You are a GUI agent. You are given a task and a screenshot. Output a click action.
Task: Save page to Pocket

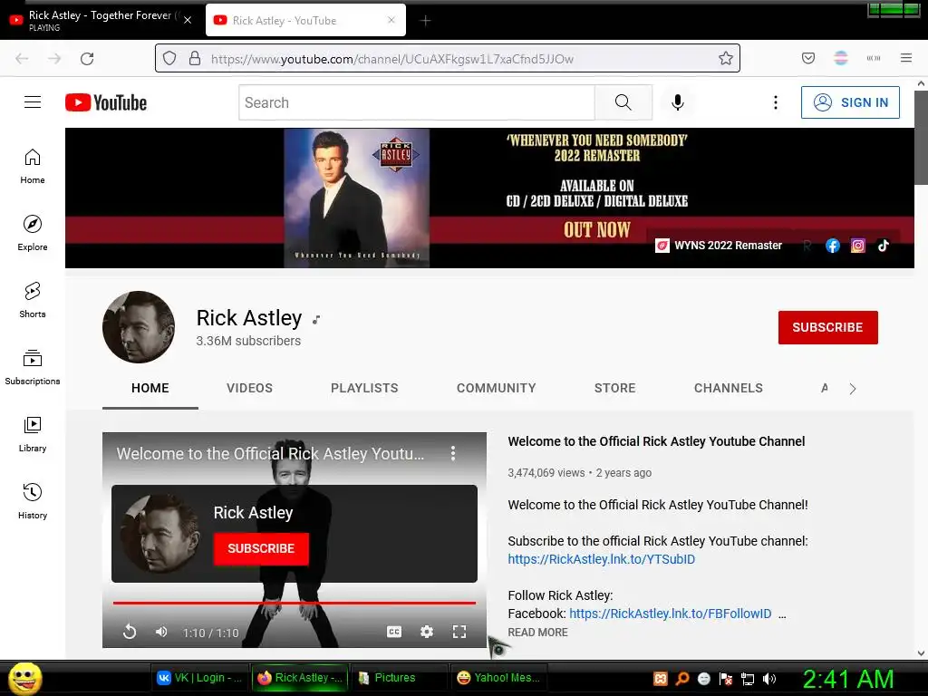807,59
